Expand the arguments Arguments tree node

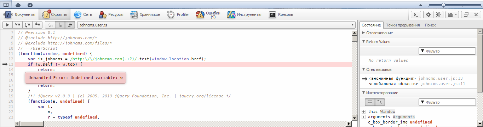pos(363,117)
